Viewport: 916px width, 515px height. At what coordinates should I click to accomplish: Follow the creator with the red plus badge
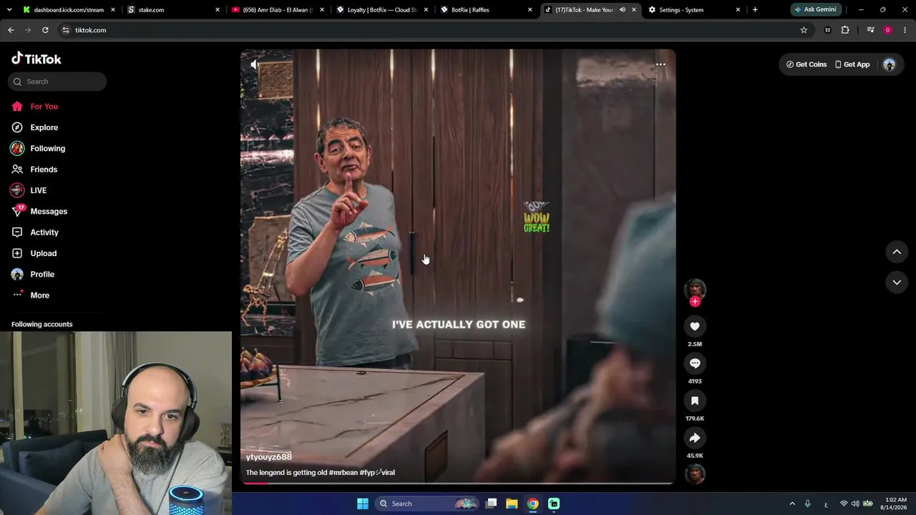[695, 302]
